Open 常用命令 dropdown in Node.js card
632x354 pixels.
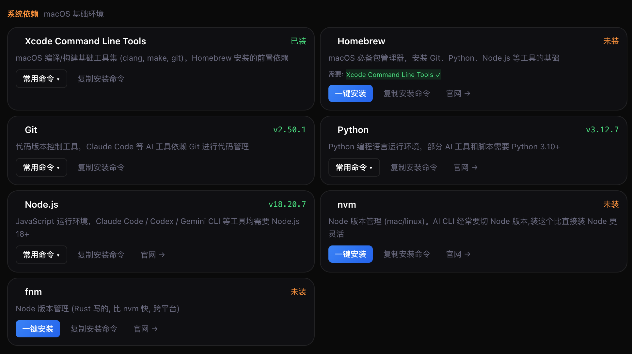[x=41, y=255]
